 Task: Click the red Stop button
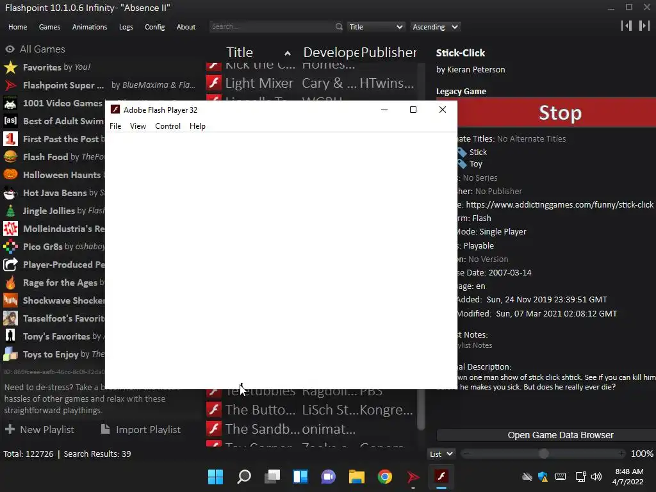pos(557,113)
